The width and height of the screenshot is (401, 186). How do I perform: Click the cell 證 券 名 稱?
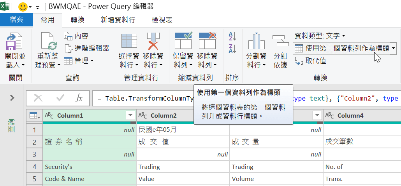(90, 142)
